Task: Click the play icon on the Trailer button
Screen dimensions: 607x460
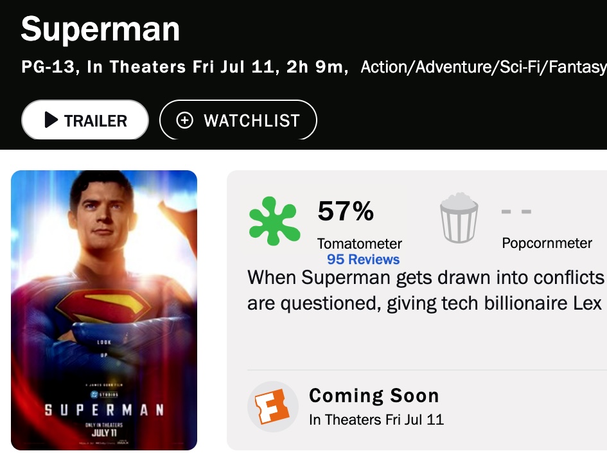Action: [x=51, y=120]
